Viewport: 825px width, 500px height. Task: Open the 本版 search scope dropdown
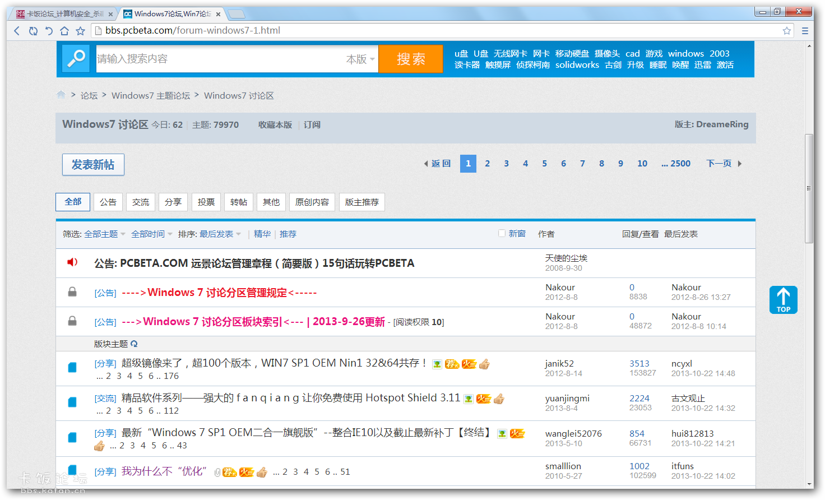point(360,59)
